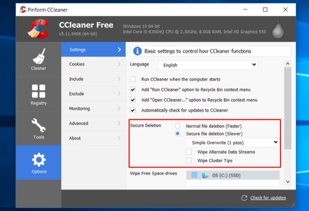
Task: Open the Settings options page
Action: [93, 50]
